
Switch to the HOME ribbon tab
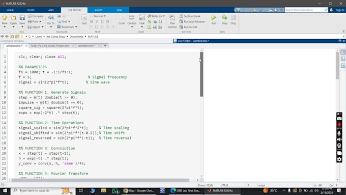[x=10, y=10]
